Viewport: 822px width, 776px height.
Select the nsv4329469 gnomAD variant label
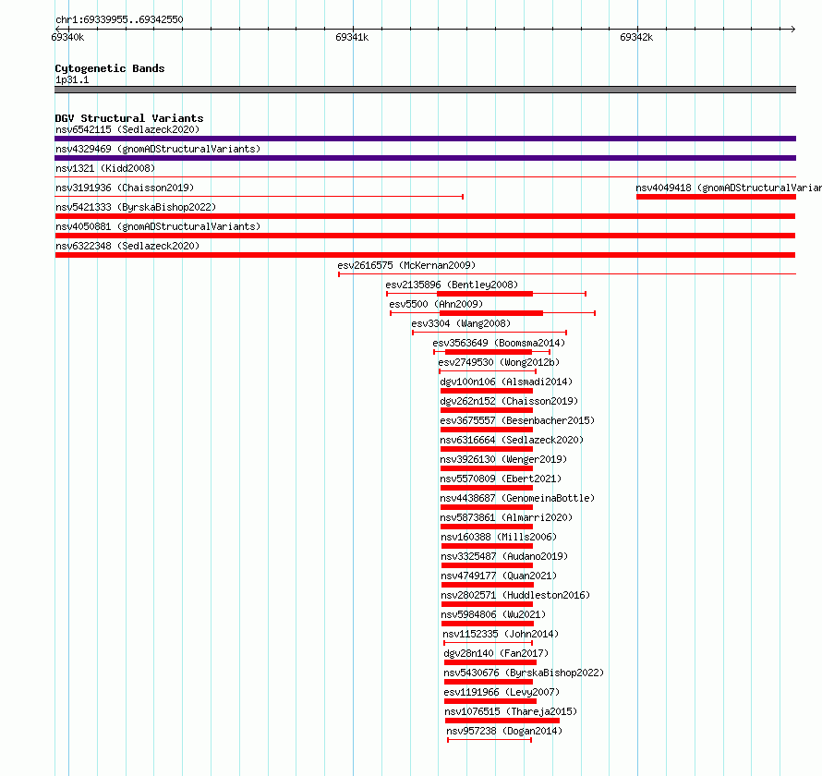(158, 149)
